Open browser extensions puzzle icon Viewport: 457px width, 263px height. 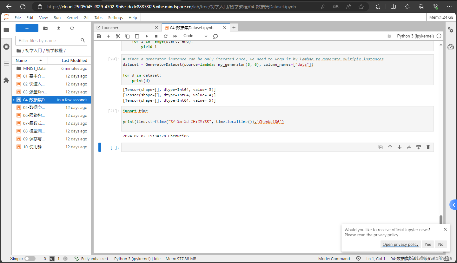pos(378,6)
